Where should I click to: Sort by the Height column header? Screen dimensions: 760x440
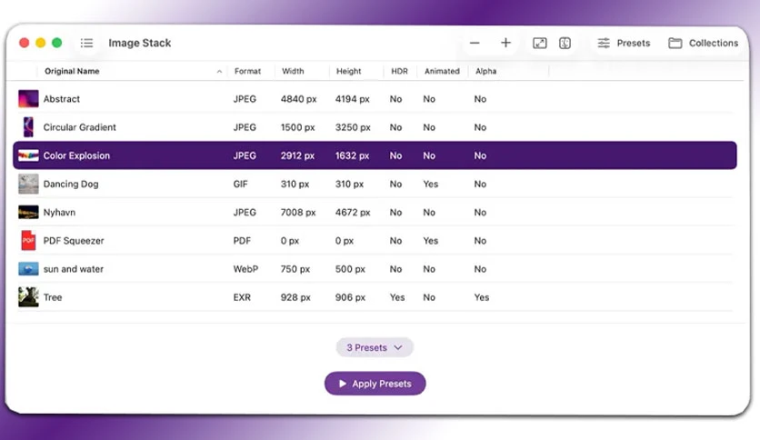(x=348, y=71)
